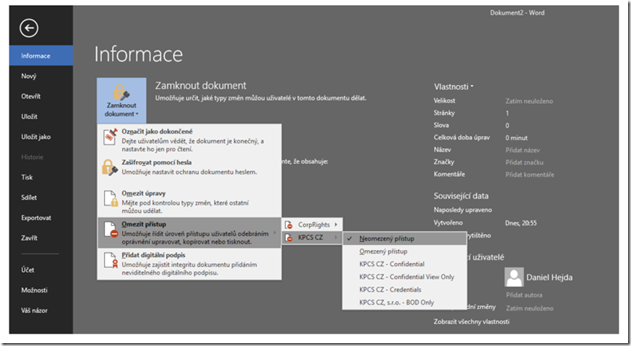
Task: Click the Zašifrovat pomocí hesla lock icon
Action: pyautogui.click(x=110, y=167)
